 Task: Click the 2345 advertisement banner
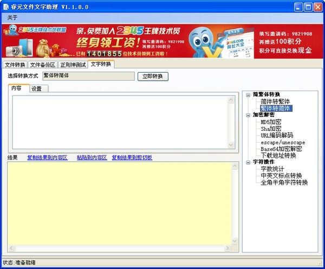click(x=162, y=41)
